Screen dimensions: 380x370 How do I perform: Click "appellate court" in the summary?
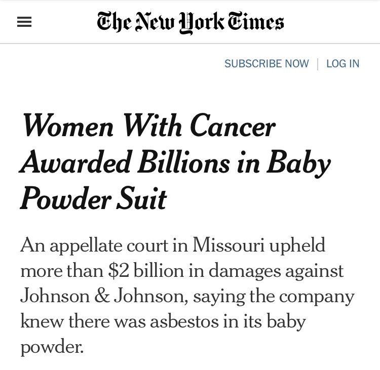click(x=119, y=245)
